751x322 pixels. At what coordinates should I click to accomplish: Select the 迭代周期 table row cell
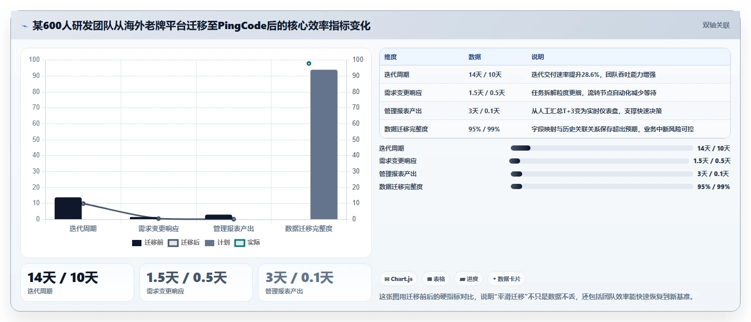coord(397,75)
